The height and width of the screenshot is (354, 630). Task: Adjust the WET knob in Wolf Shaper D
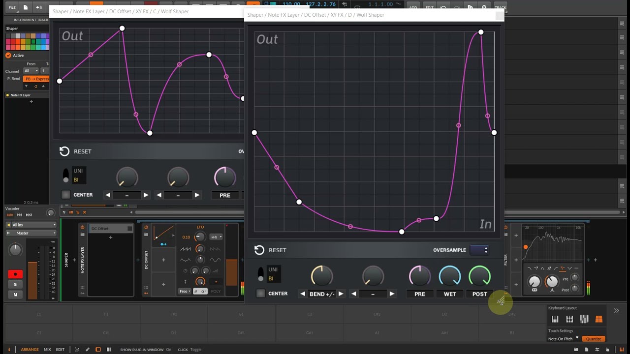coord(450,276)
